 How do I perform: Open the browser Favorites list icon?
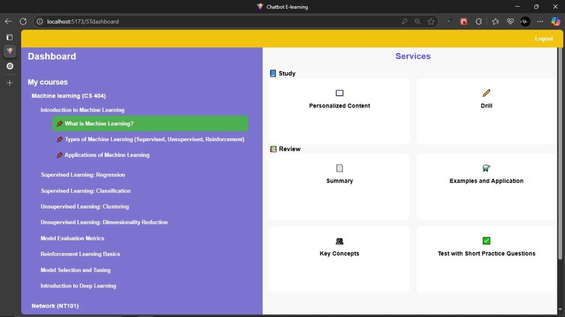495,22
